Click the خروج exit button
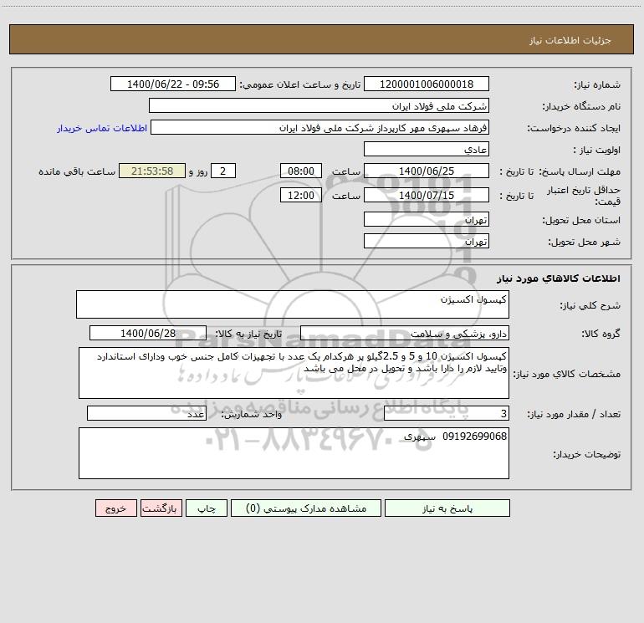The width and height of the screenshot is (644, 623). click(x=115, y=508)
